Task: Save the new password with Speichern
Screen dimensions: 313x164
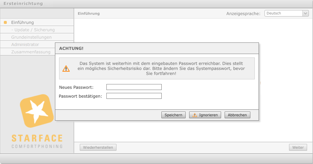Action: tap(173, 115)
